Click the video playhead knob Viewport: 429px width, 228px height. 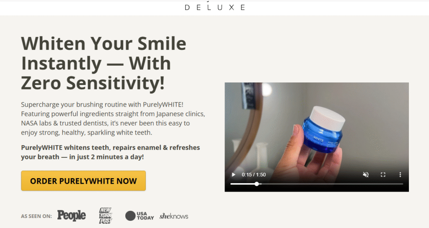point(257,184)
